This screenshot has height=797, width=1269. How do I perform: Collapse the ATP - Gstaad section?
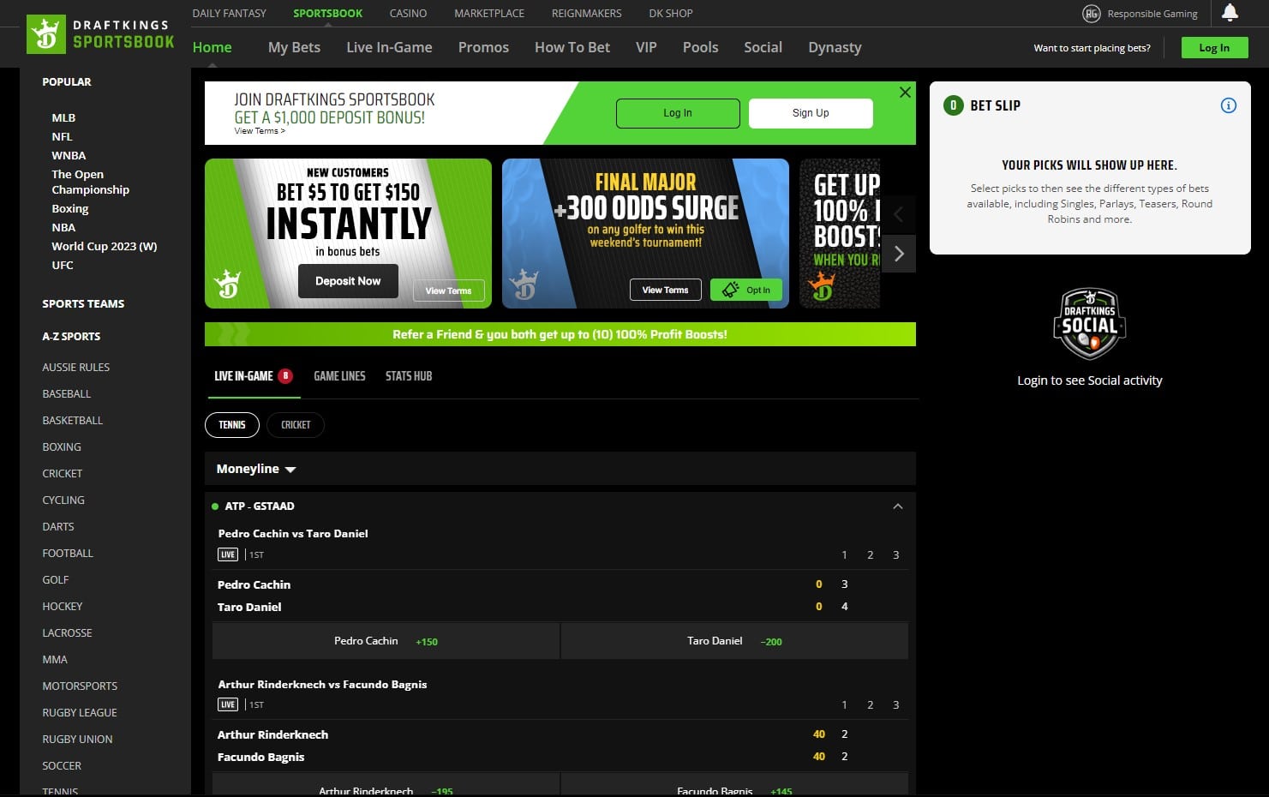point(898,506)
